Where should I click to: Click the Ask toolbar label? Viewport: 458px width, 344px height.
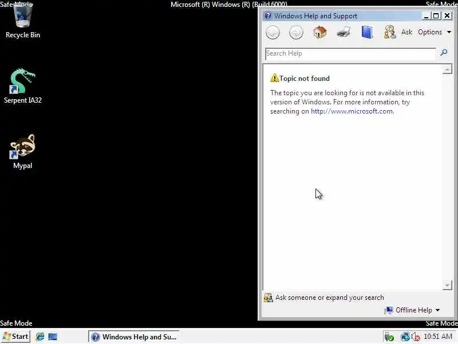pos(406,32)
